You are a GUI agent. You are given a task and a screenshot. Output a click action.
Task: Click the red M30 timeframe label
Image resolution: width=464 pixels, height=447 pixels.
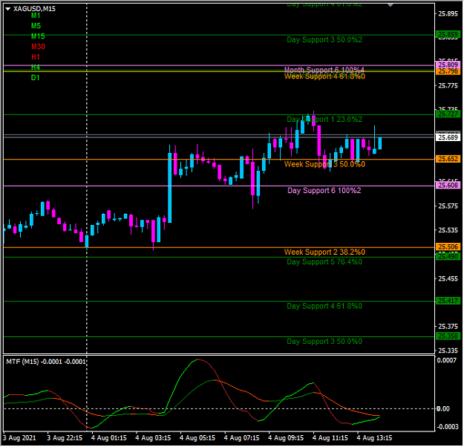[x=38, y=47]
